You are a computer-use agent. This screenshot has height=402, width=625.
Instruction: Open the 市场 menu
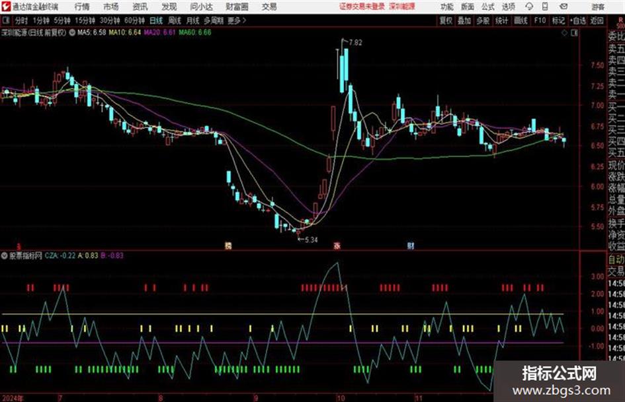111,7
